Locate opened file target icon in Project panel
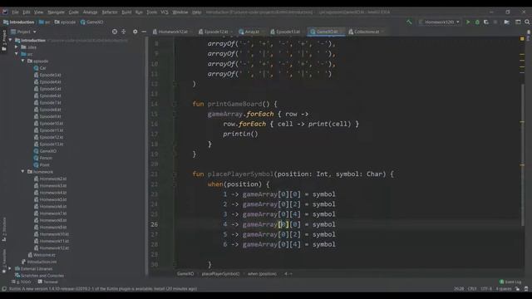This screenshot has width=532, height=299. click(115, 32)
